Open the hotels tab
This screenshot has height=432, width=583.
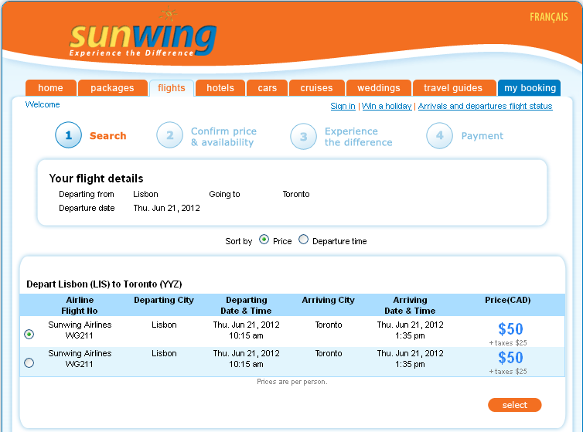(x=220, y=88)
